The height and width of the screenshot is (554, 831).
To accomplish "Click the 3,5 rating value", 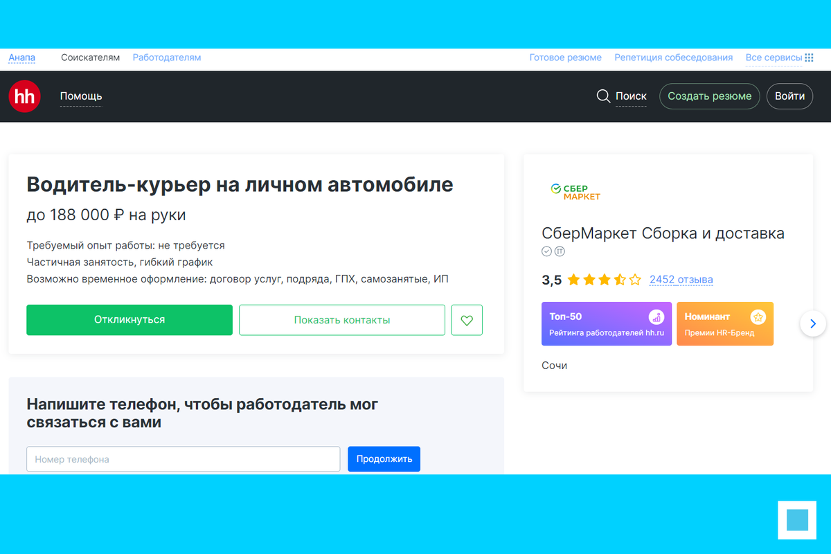I will [x=552, y=280].
